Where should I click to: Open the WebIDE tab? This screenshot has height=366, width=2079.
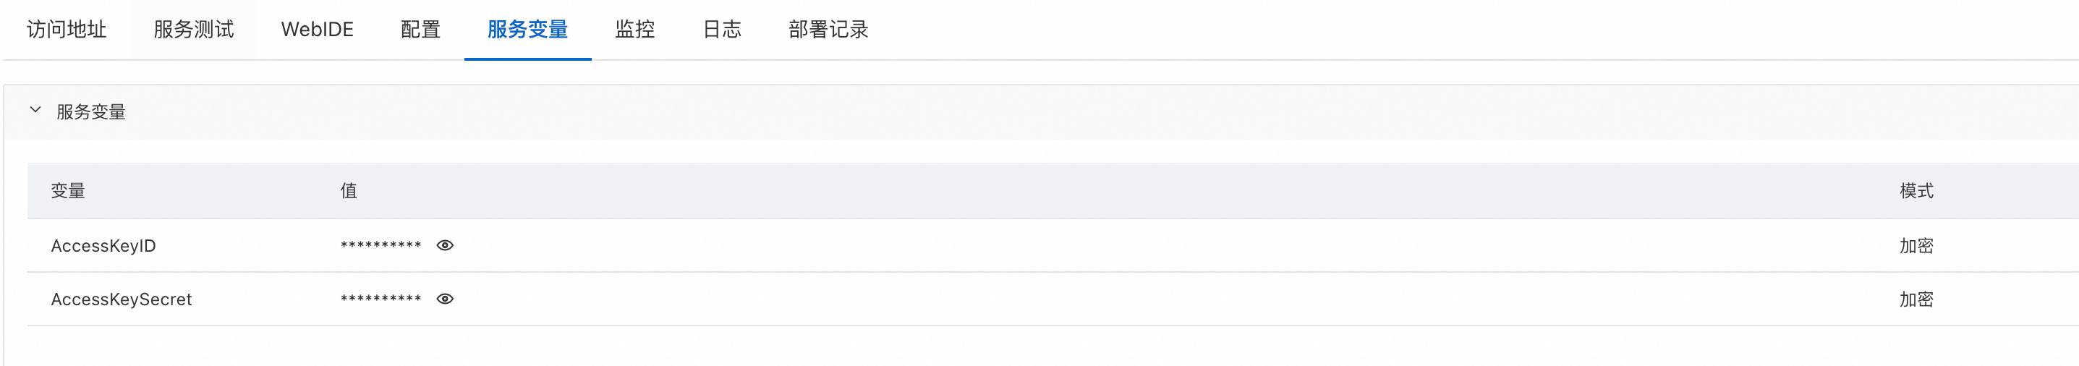tap(317, 30)
